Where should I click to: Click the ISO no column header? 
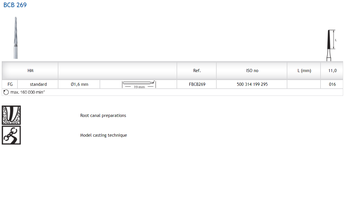252,71
